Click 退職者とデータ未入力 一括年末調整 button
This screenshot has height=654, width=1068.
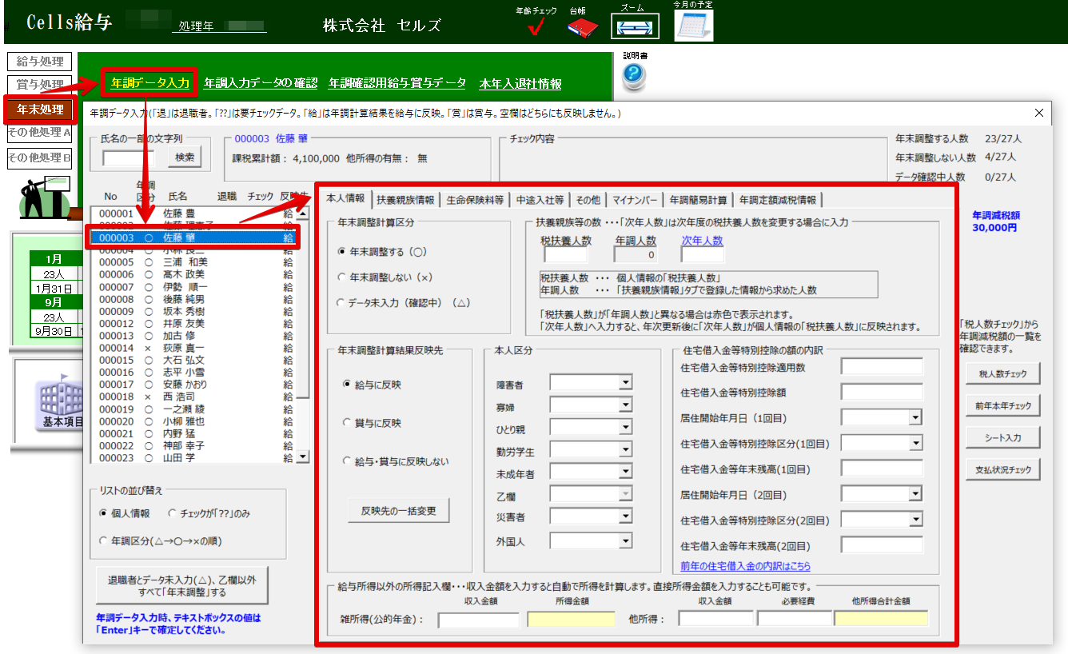pos(181,586)
